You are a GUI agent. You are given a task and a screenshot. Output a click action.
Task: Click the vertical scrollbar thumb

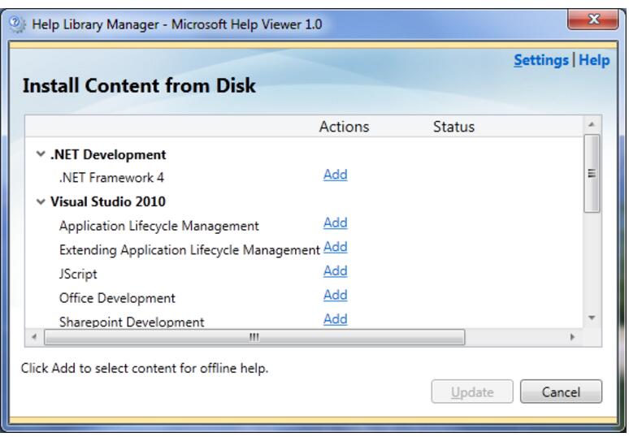click(592, 173)
